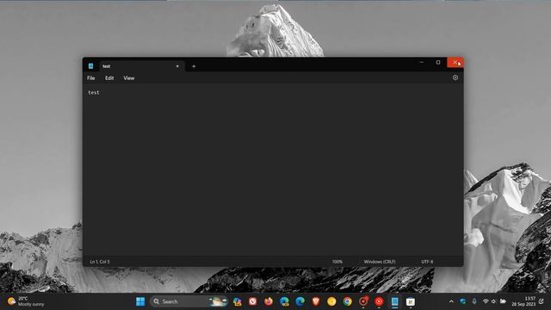This screenshot has height=310, width=551.
Task: Minimize the Notepad window
Action: click(422, 62)
